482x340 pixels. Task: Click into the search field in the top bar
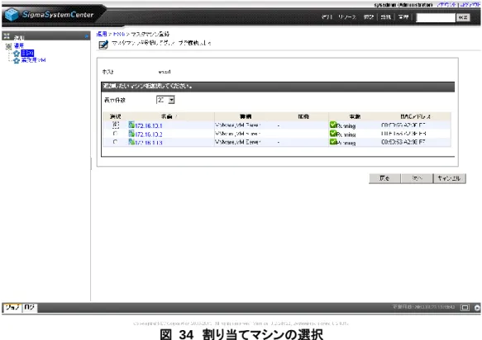pyautogui.click(x=435, y=17)
